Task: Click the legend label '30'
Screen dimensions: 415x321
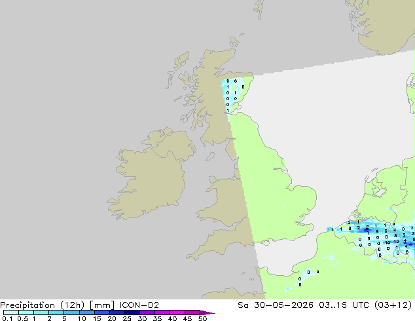Action: point(142,318)
